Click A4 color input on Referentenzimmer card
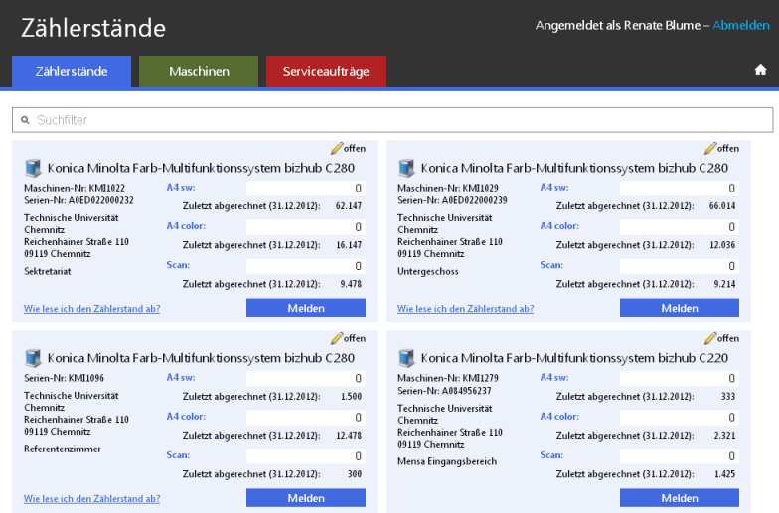This screenshot has width=779, height=513. tap(305, 417)
